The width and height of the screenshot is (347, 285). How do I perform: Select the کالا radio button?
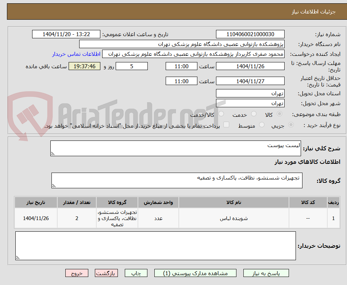coord(279,114)
